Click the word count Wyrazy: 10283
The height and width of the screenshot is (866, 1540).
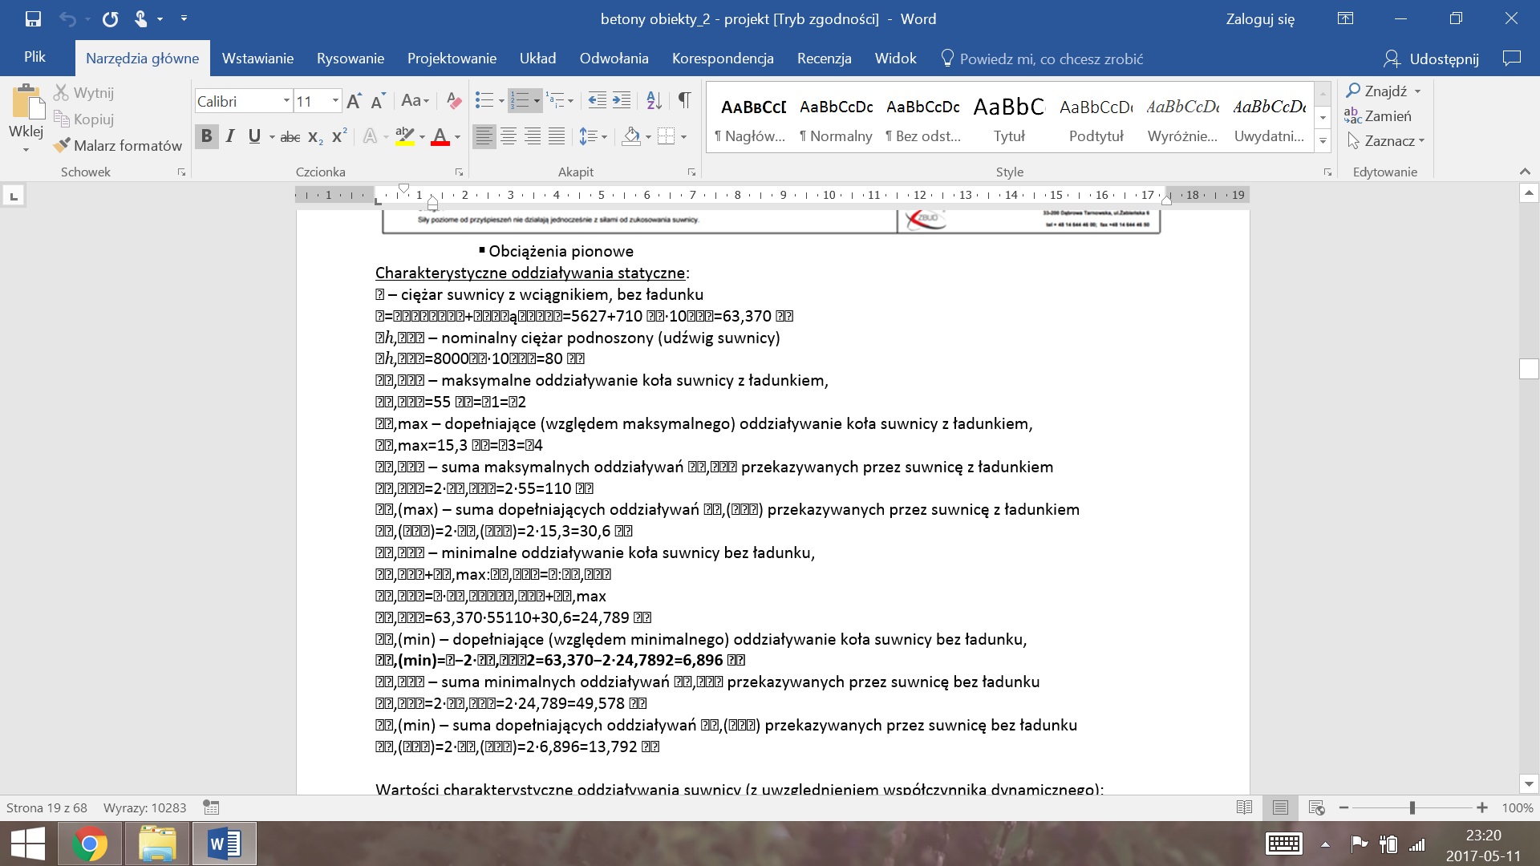point(144,807)
